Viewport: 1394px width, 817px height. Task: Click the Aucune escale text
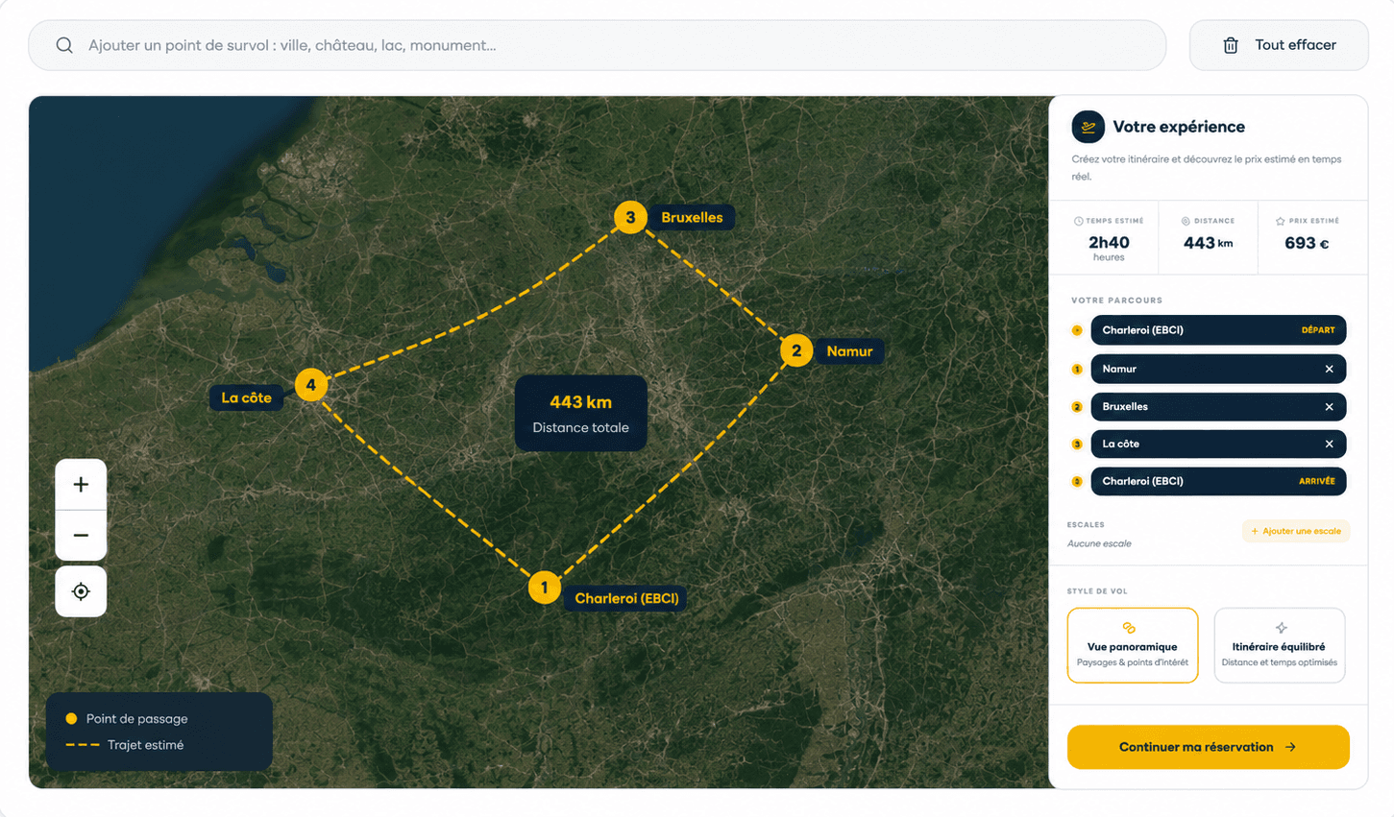point(1099,543)
